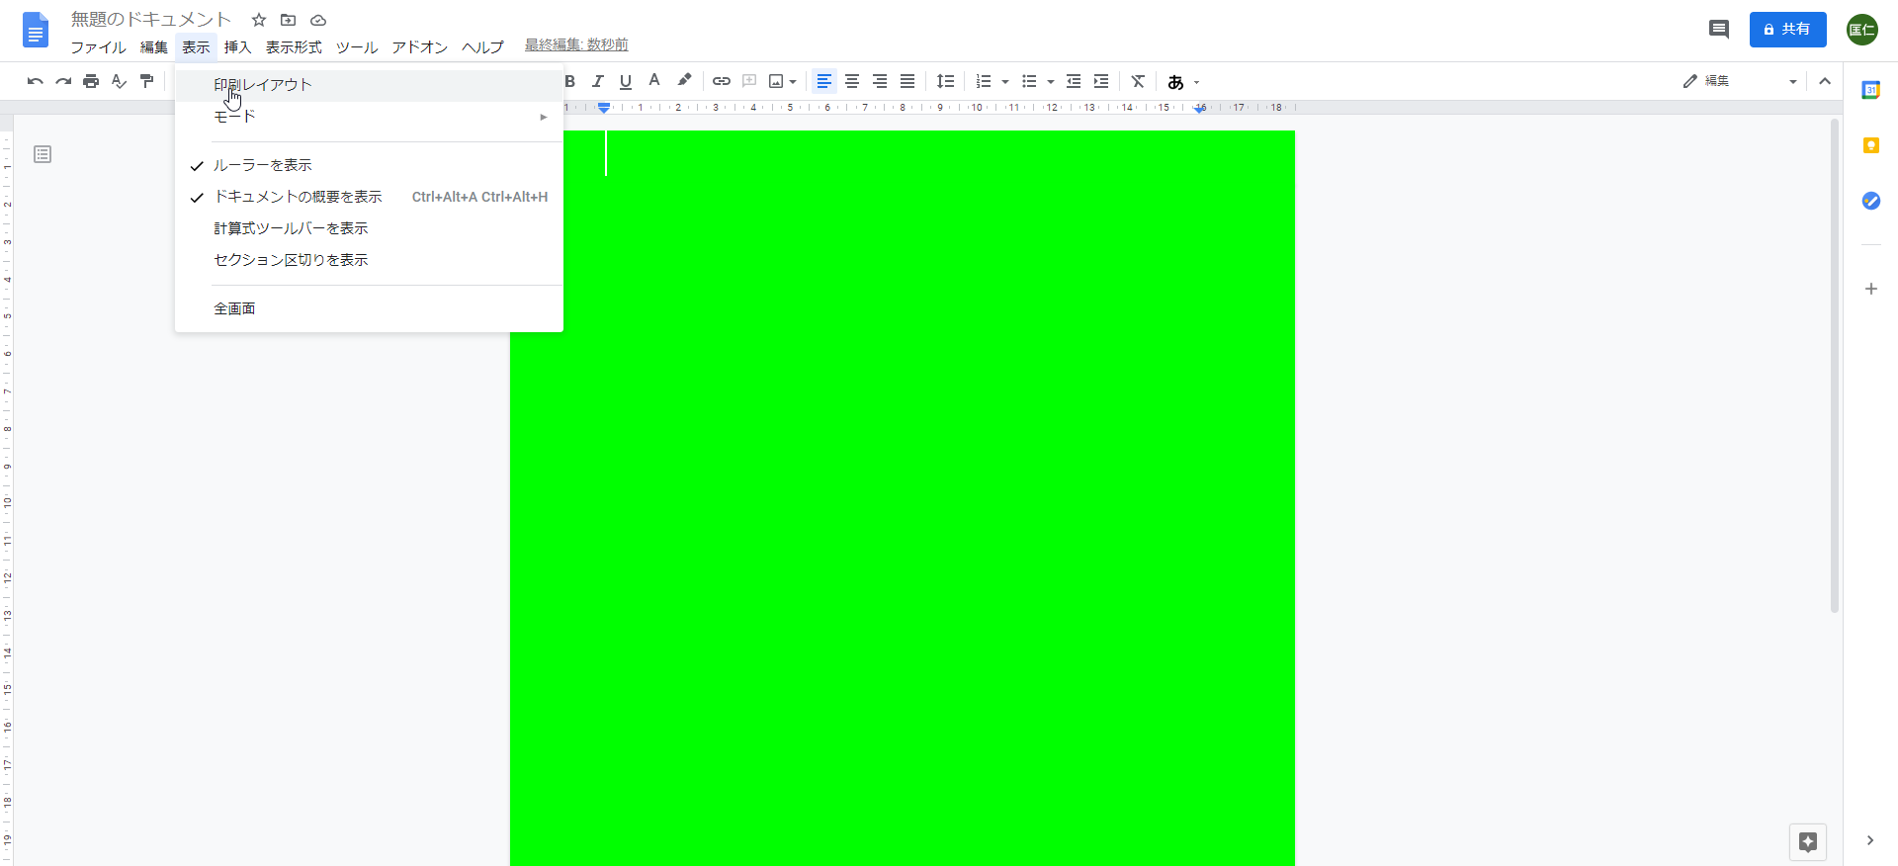1898x866 pixels.
Task: Toggle bold formatting
Action: 570,81
